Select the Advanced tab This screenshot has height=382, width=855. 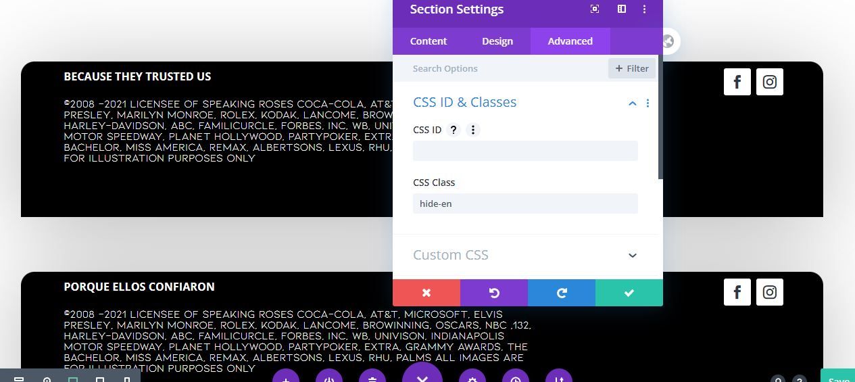click(570, 41)
